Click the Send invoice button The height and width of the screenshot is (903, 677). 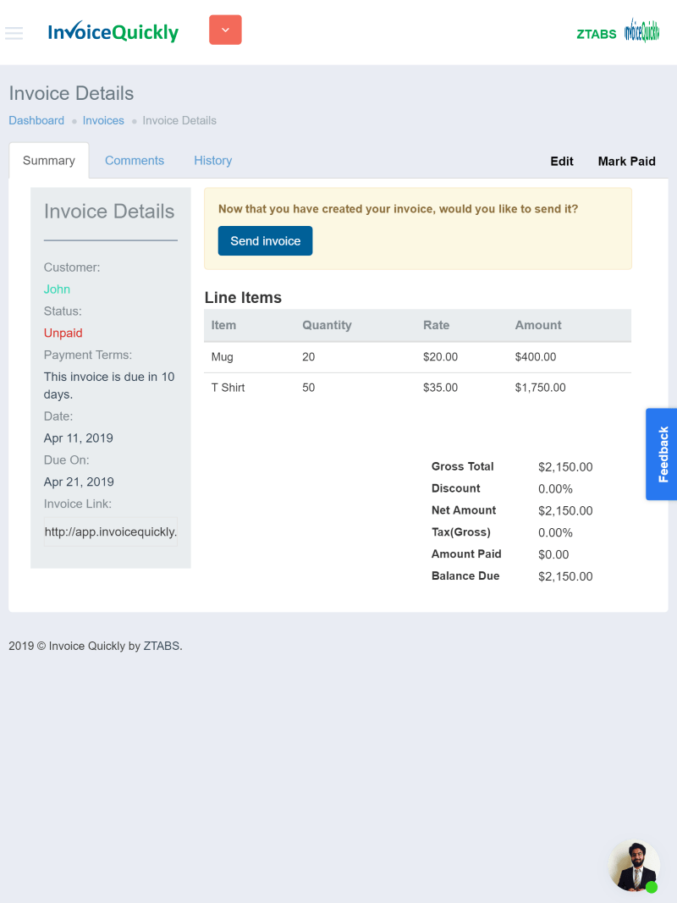tap(266, 240)
